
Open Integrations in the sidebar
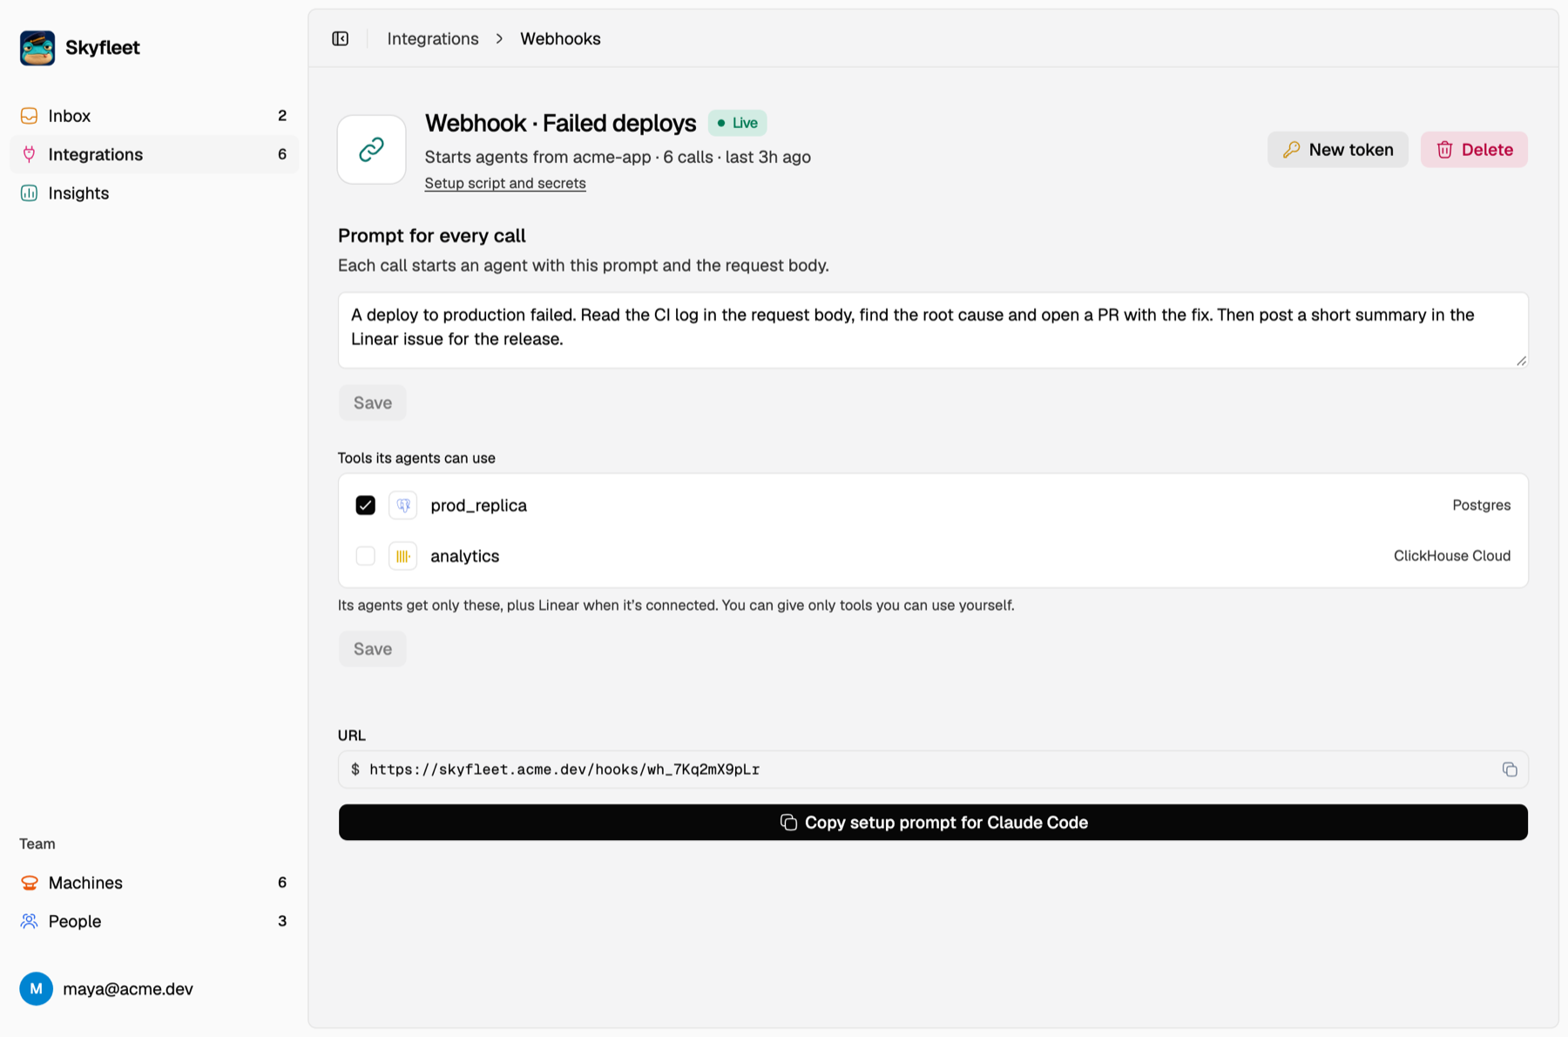154,154
